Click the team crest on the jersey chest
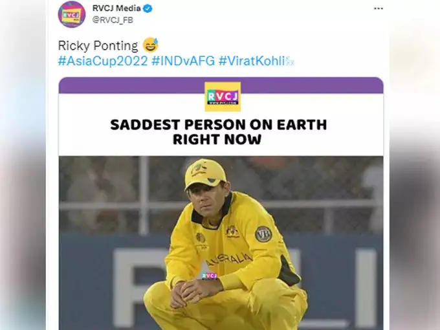 point(232,231)
